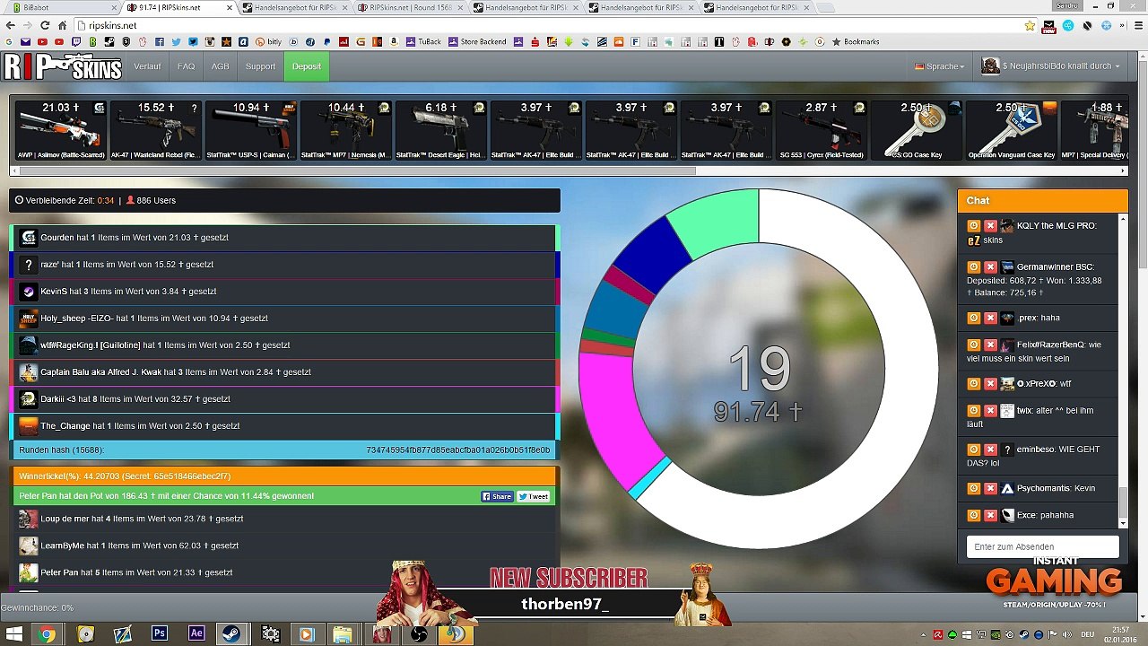Open Chrome from the taskbar
Image resolution: width=1148 pixels, height=646 pixels.
click(47, 633)
